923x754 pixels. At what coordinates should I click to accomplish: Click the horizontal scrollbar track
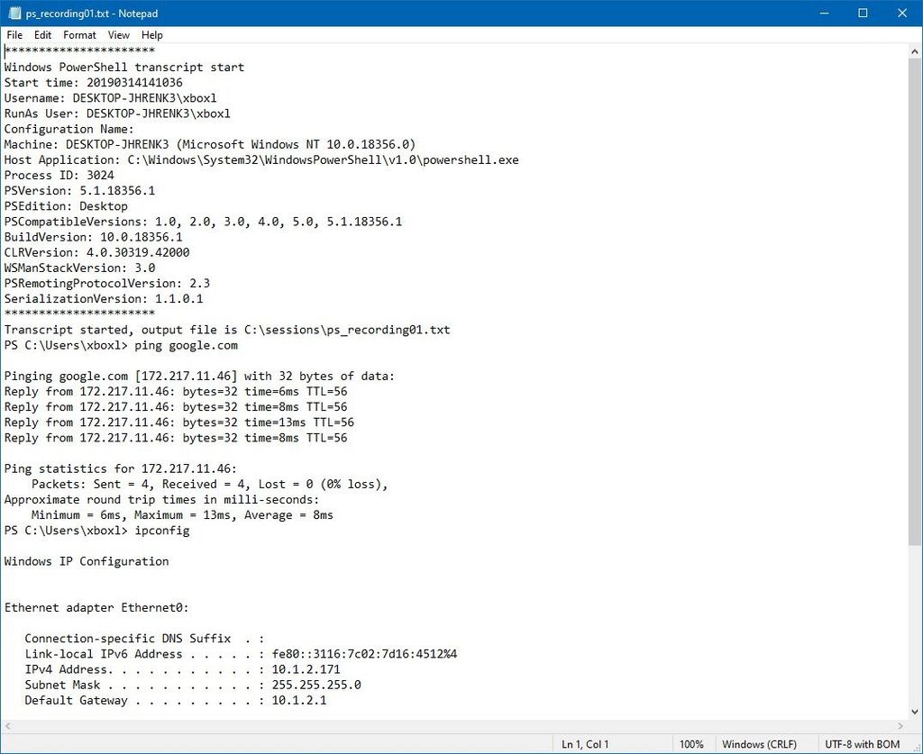click(x=454, y=726)
